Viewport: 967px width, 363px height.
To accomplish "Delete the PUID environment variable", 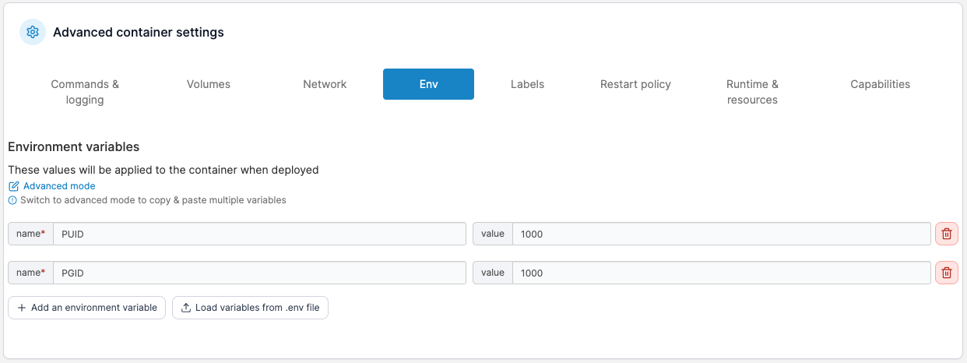I will tap(946, 234).
